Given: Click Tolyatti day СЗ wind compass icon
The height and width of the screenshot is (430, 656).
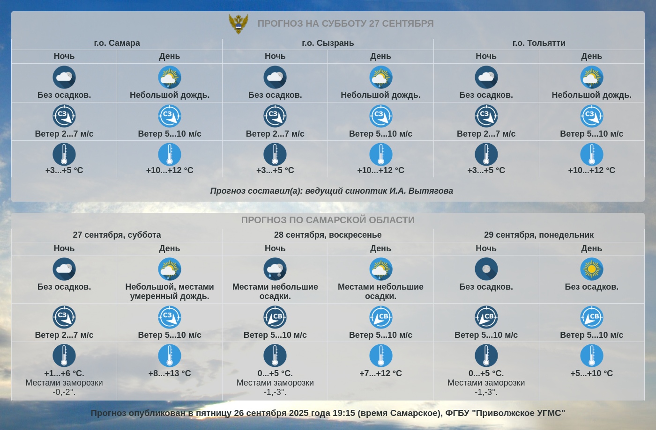Looking at the screenshot, I should pyautogui.click(x=592, y=116).
